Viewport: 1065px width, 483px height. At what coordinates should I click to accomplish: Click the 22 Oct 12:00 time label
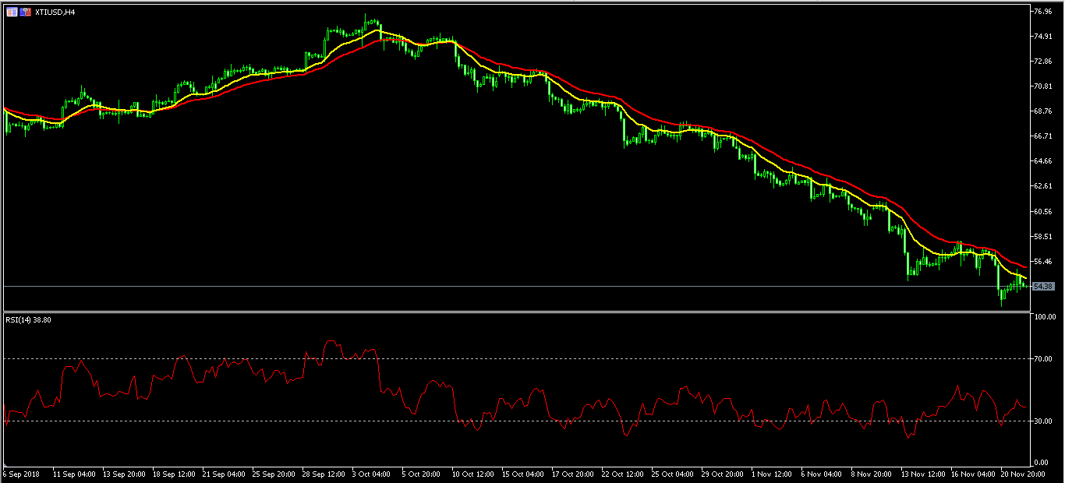click(x=622, y=474)
